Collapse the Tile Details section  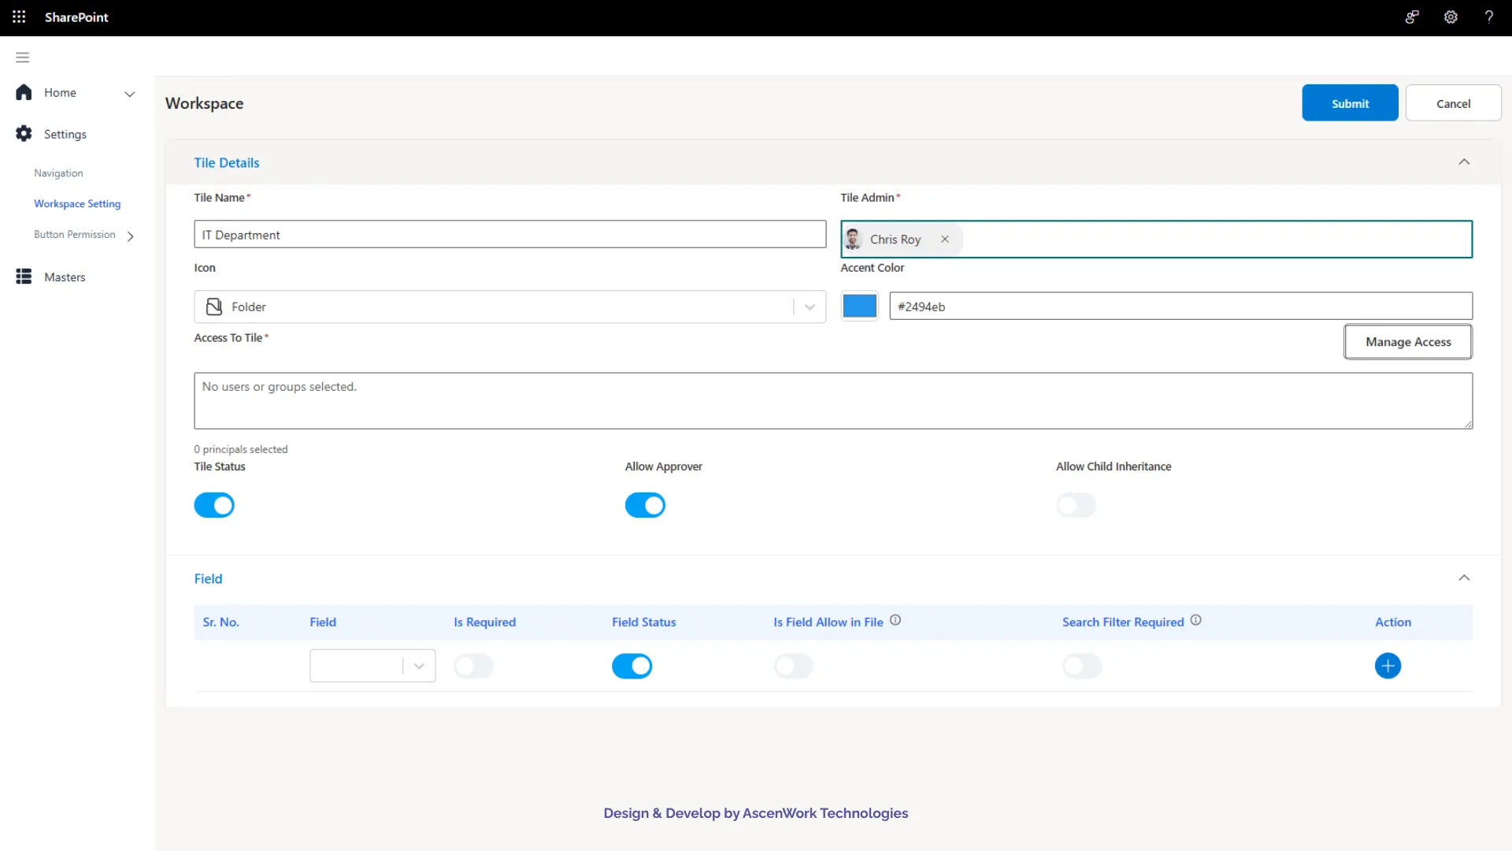(1464, 162)
